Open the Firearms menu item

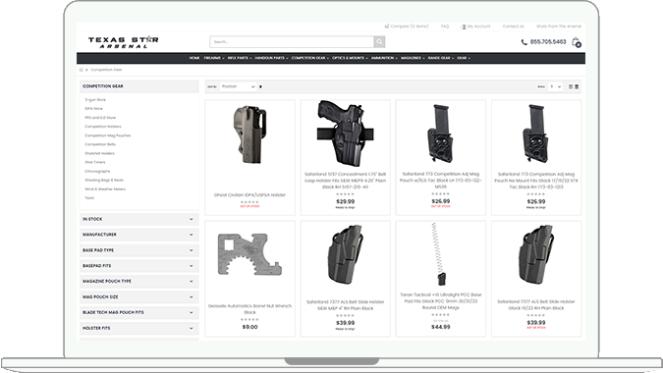pyautogui.click(x=213, y=58)
